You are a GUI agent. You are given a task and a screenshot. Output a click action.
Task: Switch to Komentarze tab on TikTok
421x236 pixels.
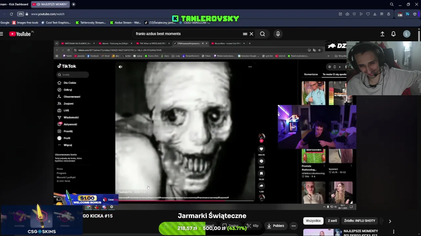click(x=311, y=74)
